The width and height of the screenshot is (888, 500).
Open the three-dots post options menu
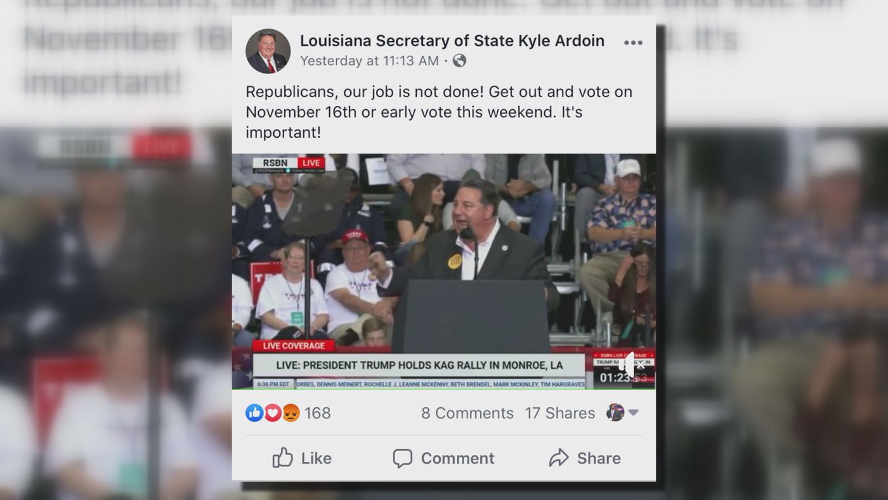633,43
